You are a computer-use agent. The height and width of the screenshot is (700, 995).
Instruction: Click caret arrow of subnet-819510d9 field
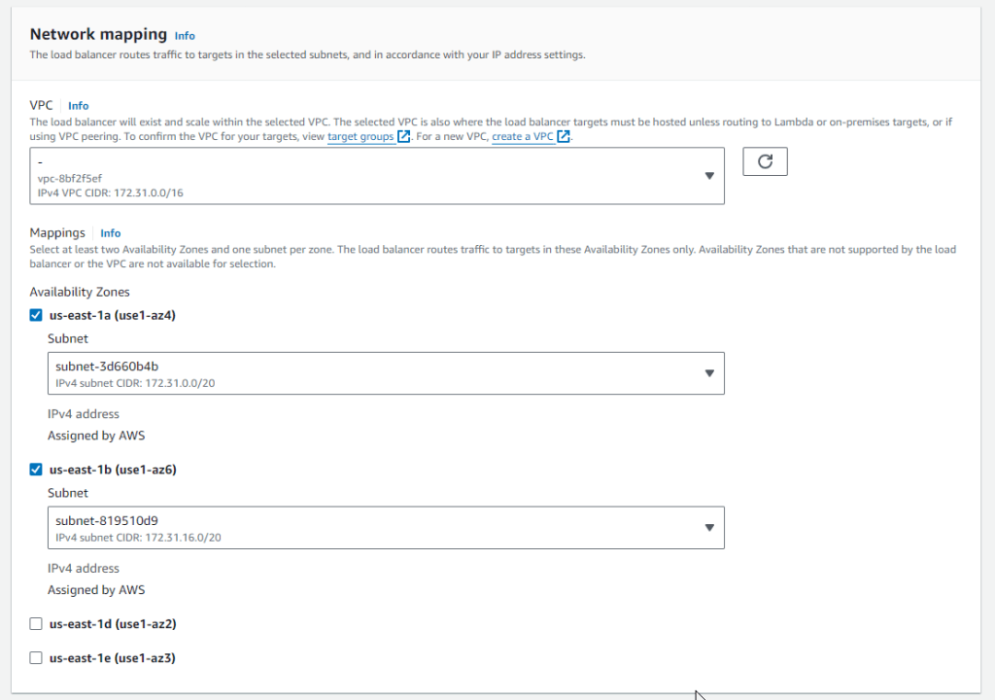click(x=708, y=528)
